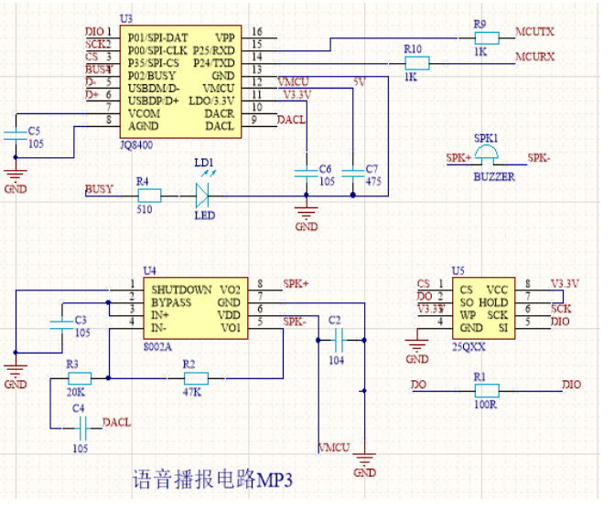Viewport: 614px width, 507px height.
Task: Click the SPK+ label at U4 pin 8
Action: (x=296, y=284)
